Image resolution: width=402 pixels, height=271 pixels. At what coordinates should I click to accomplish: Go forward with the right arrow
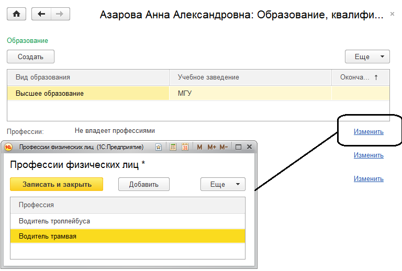[60, 14]
